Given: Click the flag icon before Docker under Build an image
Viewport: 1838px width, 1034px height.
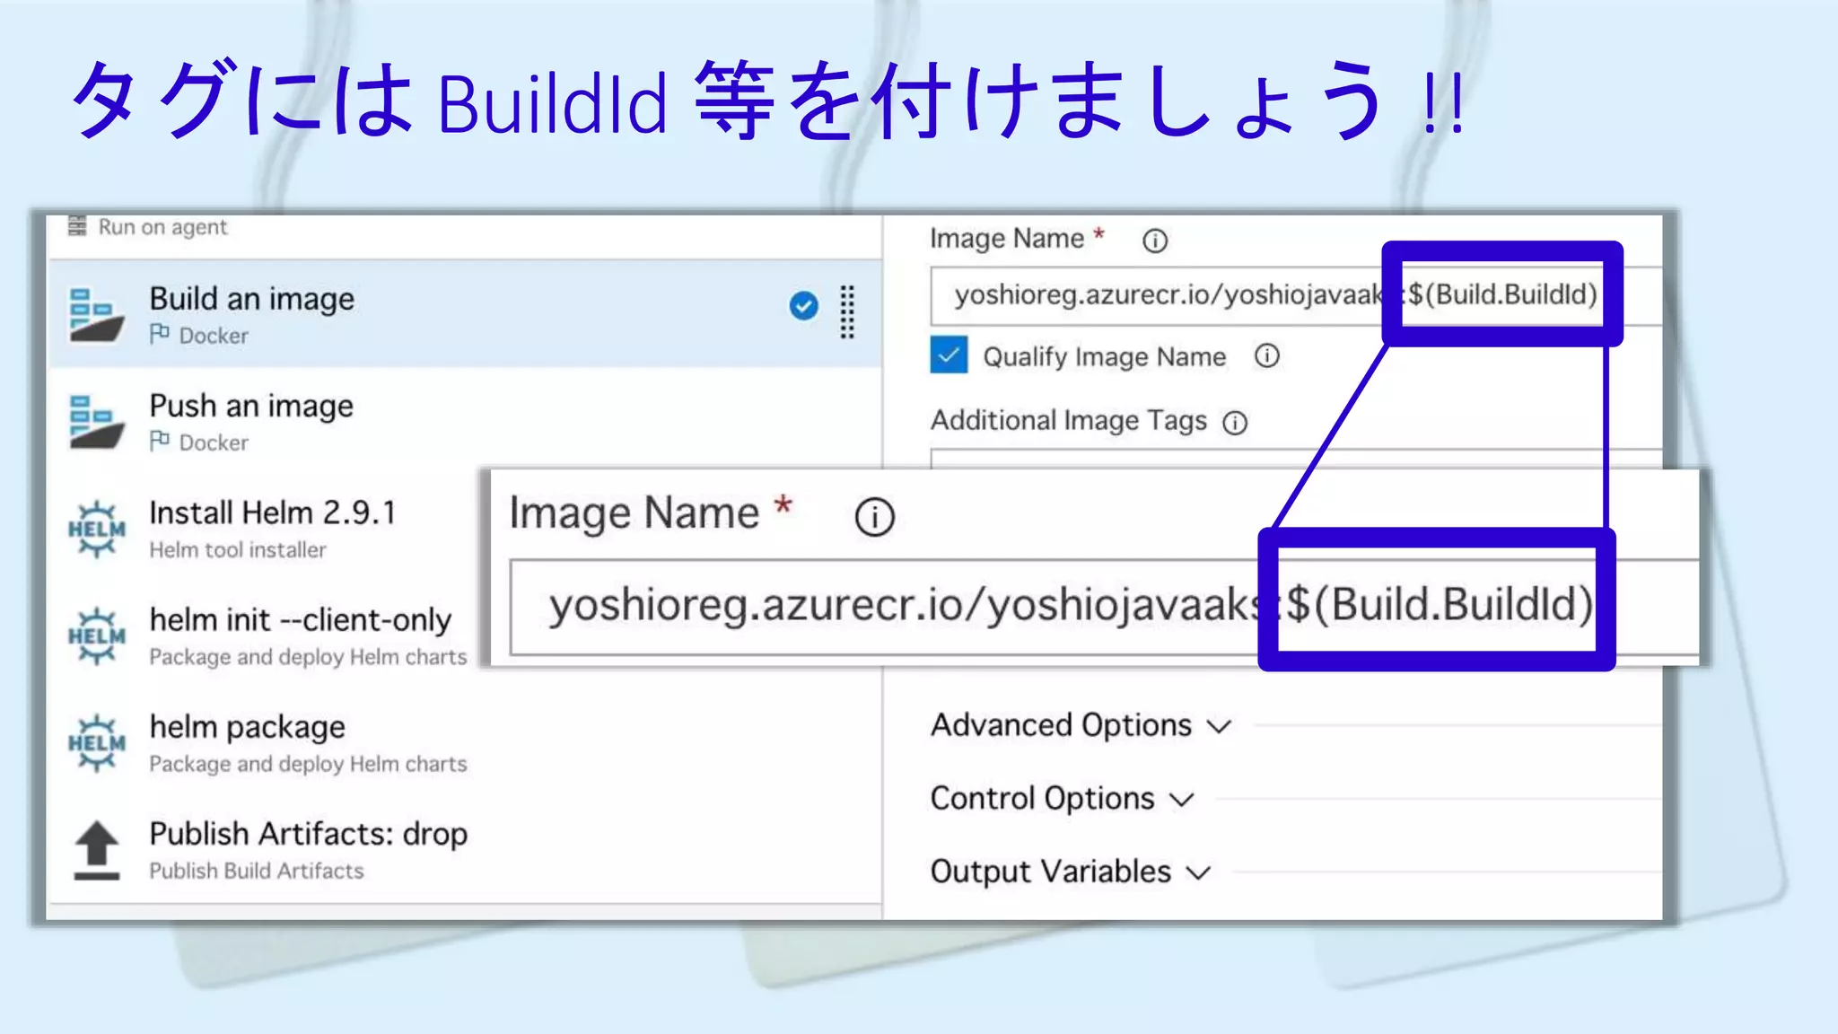Looking at the screenshot, I should [160, 334].
